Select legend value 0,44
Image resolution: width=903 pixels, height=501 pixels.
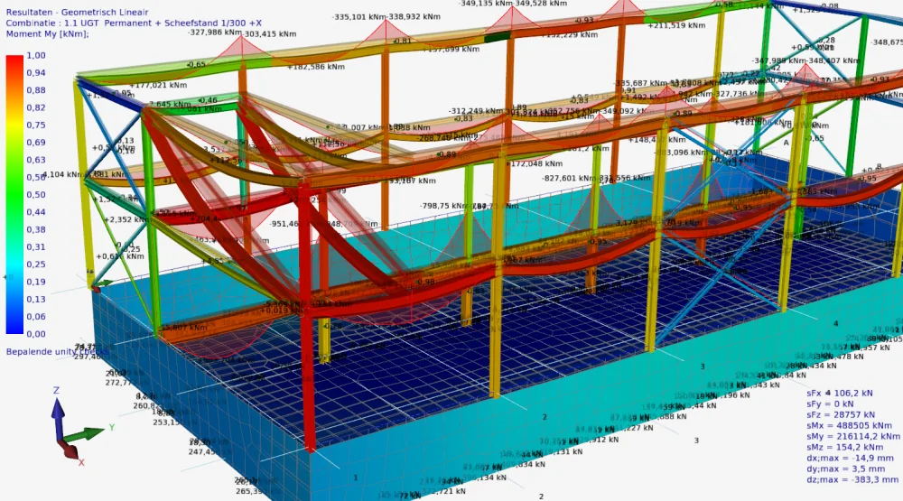[x=36, y=212]
